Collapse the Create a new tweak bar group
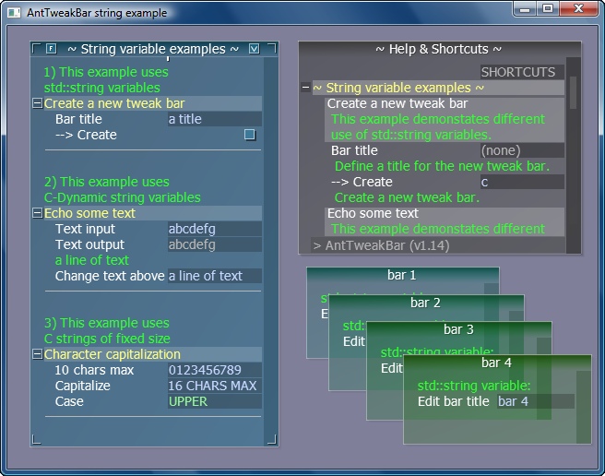 (38, 103)
